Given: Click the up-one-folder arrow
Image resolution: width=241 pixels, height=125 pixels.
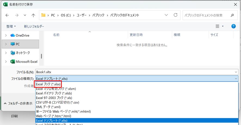Looking at the screenshot, I should click(33, 15).
